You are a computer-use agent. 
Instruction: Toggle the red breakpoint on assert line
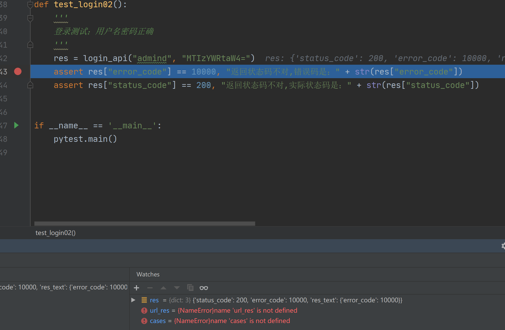click(18, 71)
